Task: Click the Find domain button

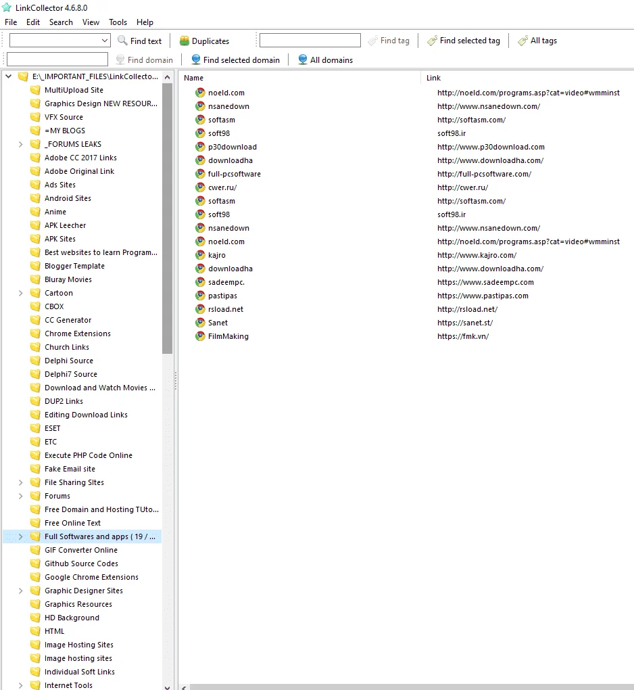Action: click(x=144, y=60)
